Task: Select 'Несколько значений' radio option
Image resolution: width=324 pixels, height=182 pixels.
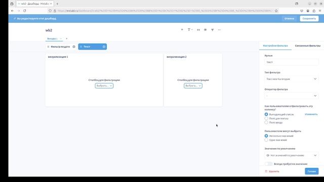Action: pyautogui.click(x=266, y=136)
